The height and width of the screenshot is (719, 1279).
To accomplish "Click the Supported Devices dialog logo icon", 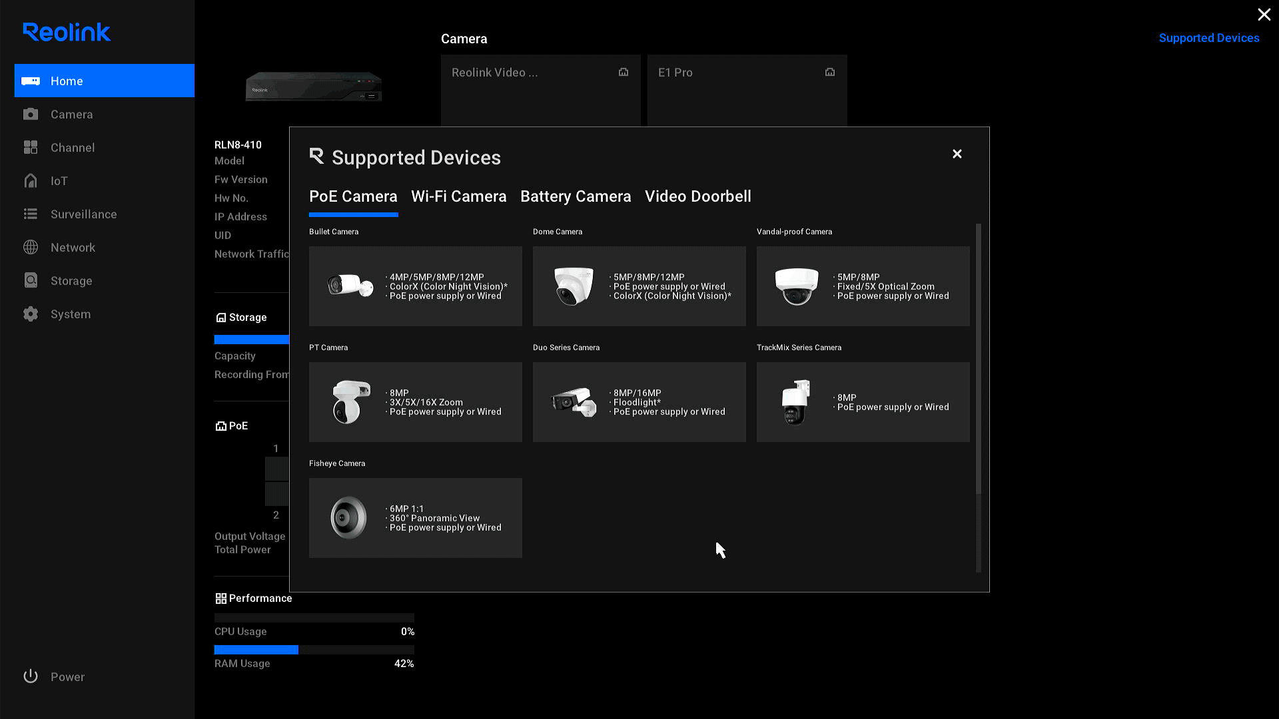I will coord(316,156).
